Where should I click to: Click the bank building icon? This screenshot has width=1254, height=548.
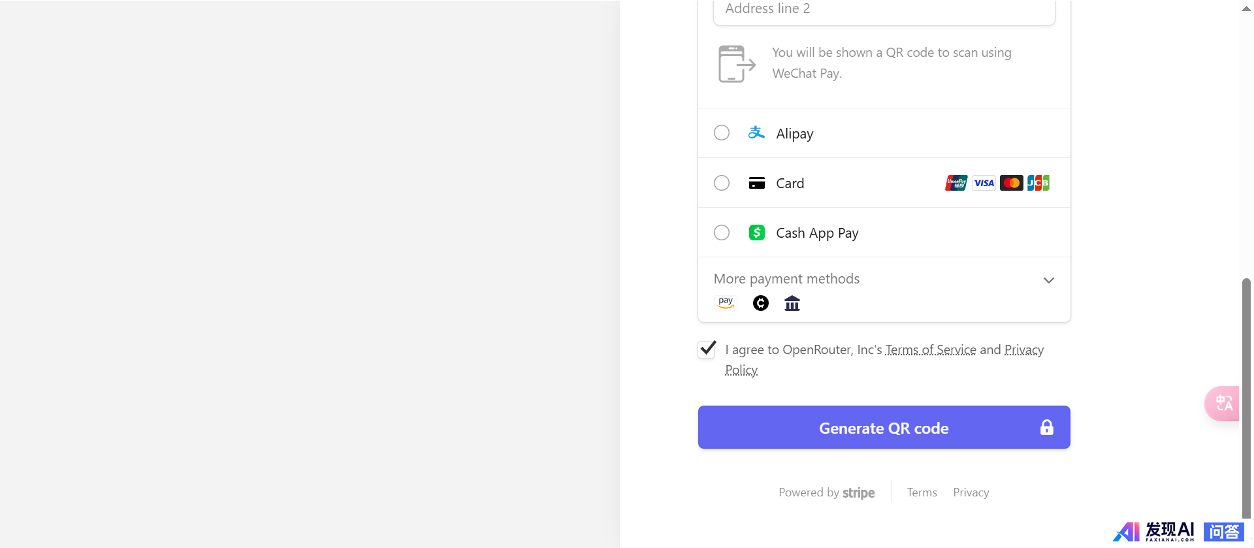792,303
